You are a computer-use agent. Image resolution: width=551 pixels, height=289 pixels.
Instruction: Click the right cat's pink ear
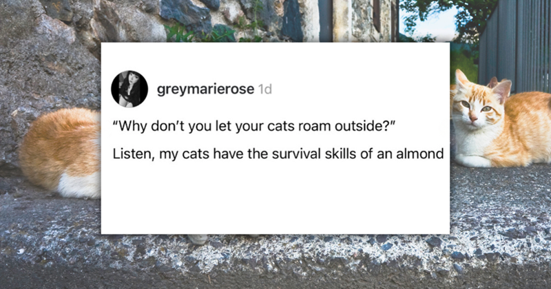[502, 90]
